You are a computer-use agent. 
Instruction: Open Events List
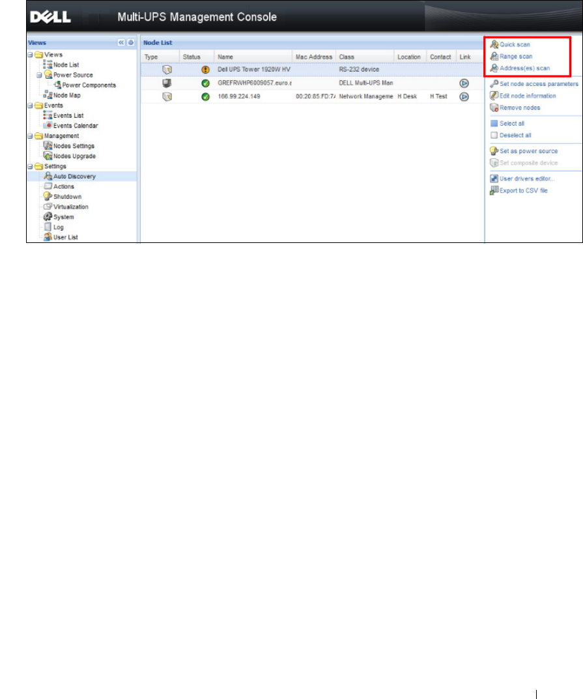(68, 115)
